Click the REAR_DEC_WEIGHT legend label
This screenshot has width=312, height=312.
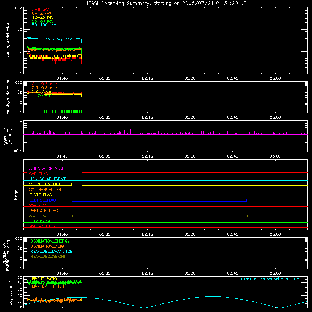click(48, 257)
